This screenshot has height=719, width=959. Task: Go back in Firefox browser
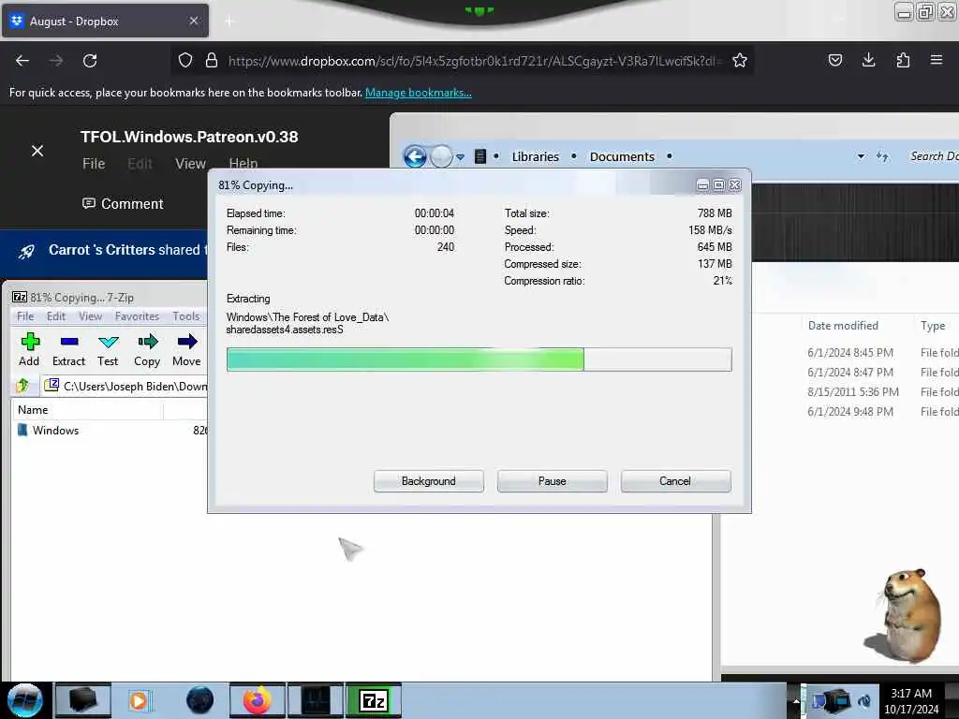tap(22, 61)
